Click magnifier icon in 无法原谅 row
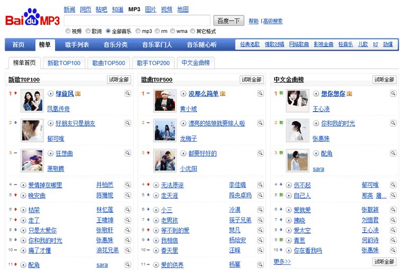Screen dimensions: 403x270 click(260, 185)
